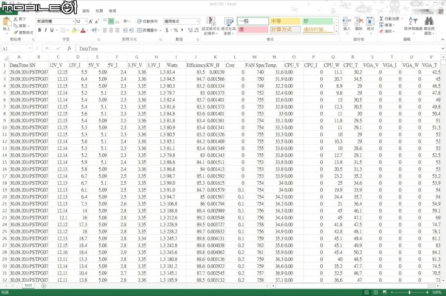Open the font size dropdown showing 12
The height and width of the screenshot is (296, 446).
[x=86, y=22]
